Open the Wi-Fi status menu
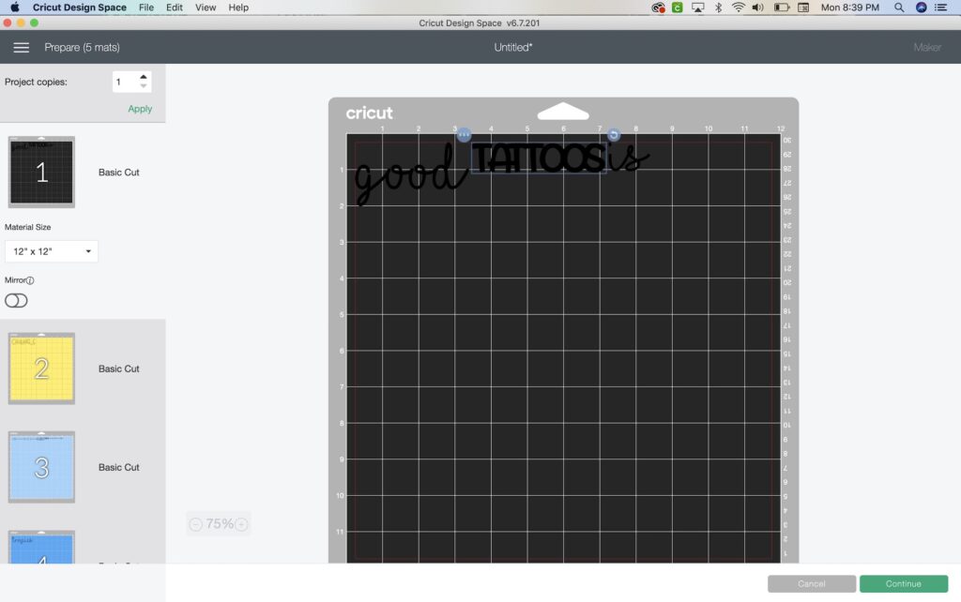Screen dimensions: 961x602 pyautogui.click(x=738, y=8)
